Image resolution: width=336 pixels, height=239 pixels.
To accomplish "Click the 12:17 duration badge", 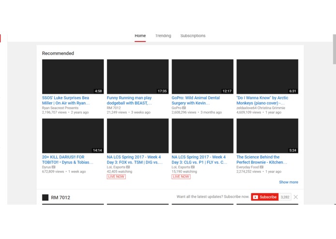I will [x=227, y=91].
